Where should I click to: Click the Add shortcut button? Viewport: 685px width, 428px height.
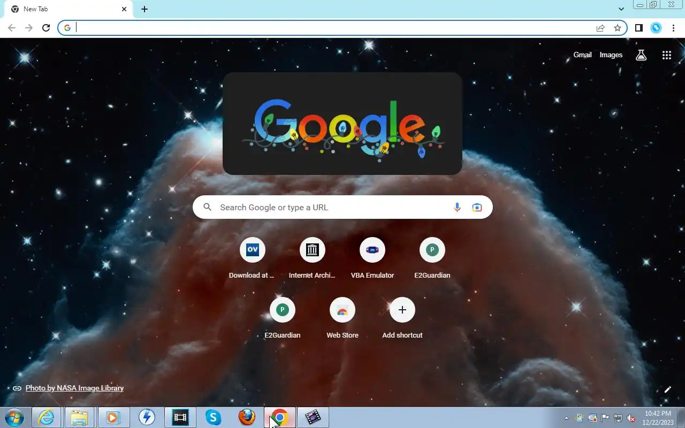[402, 318]
